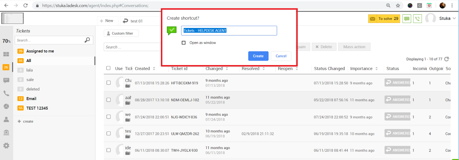Sort by the Importance column arrows

pyautogui.click(x=377, y=69)
